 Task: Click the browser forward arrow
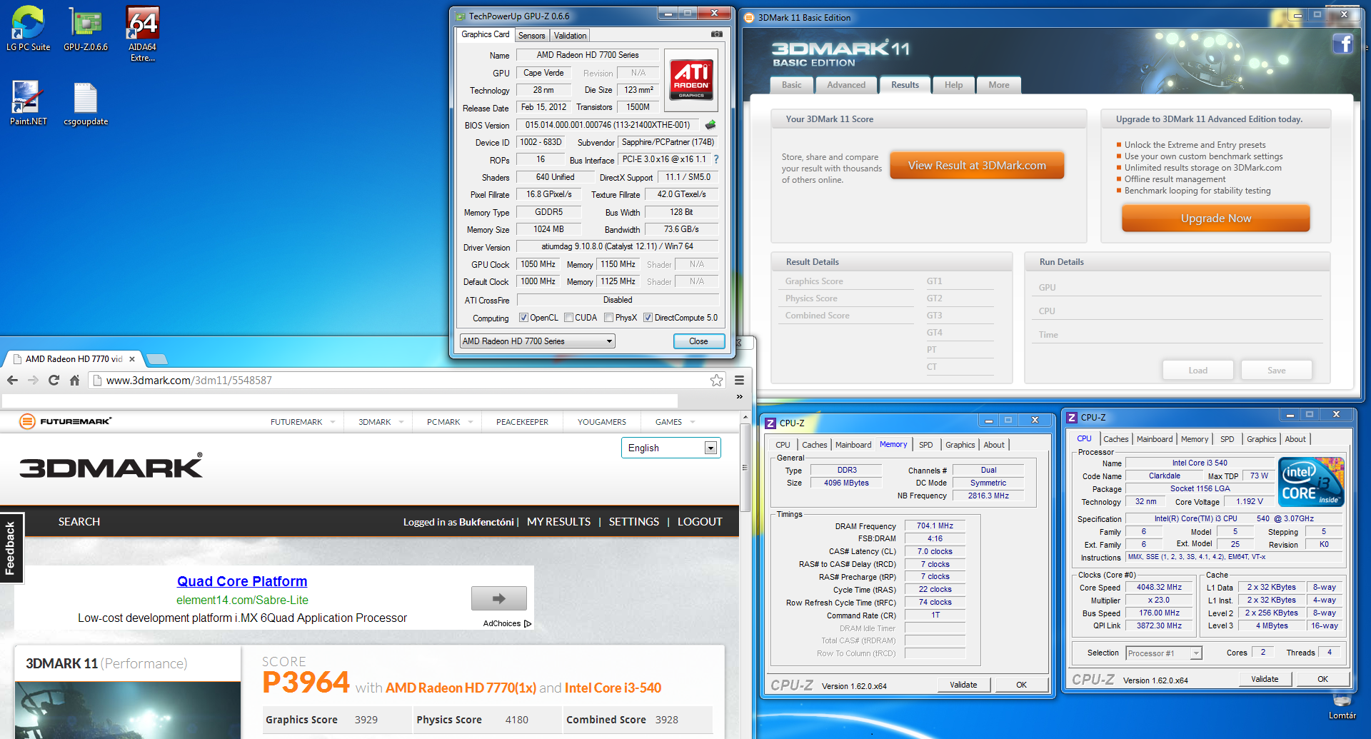(x=33, y=381)
